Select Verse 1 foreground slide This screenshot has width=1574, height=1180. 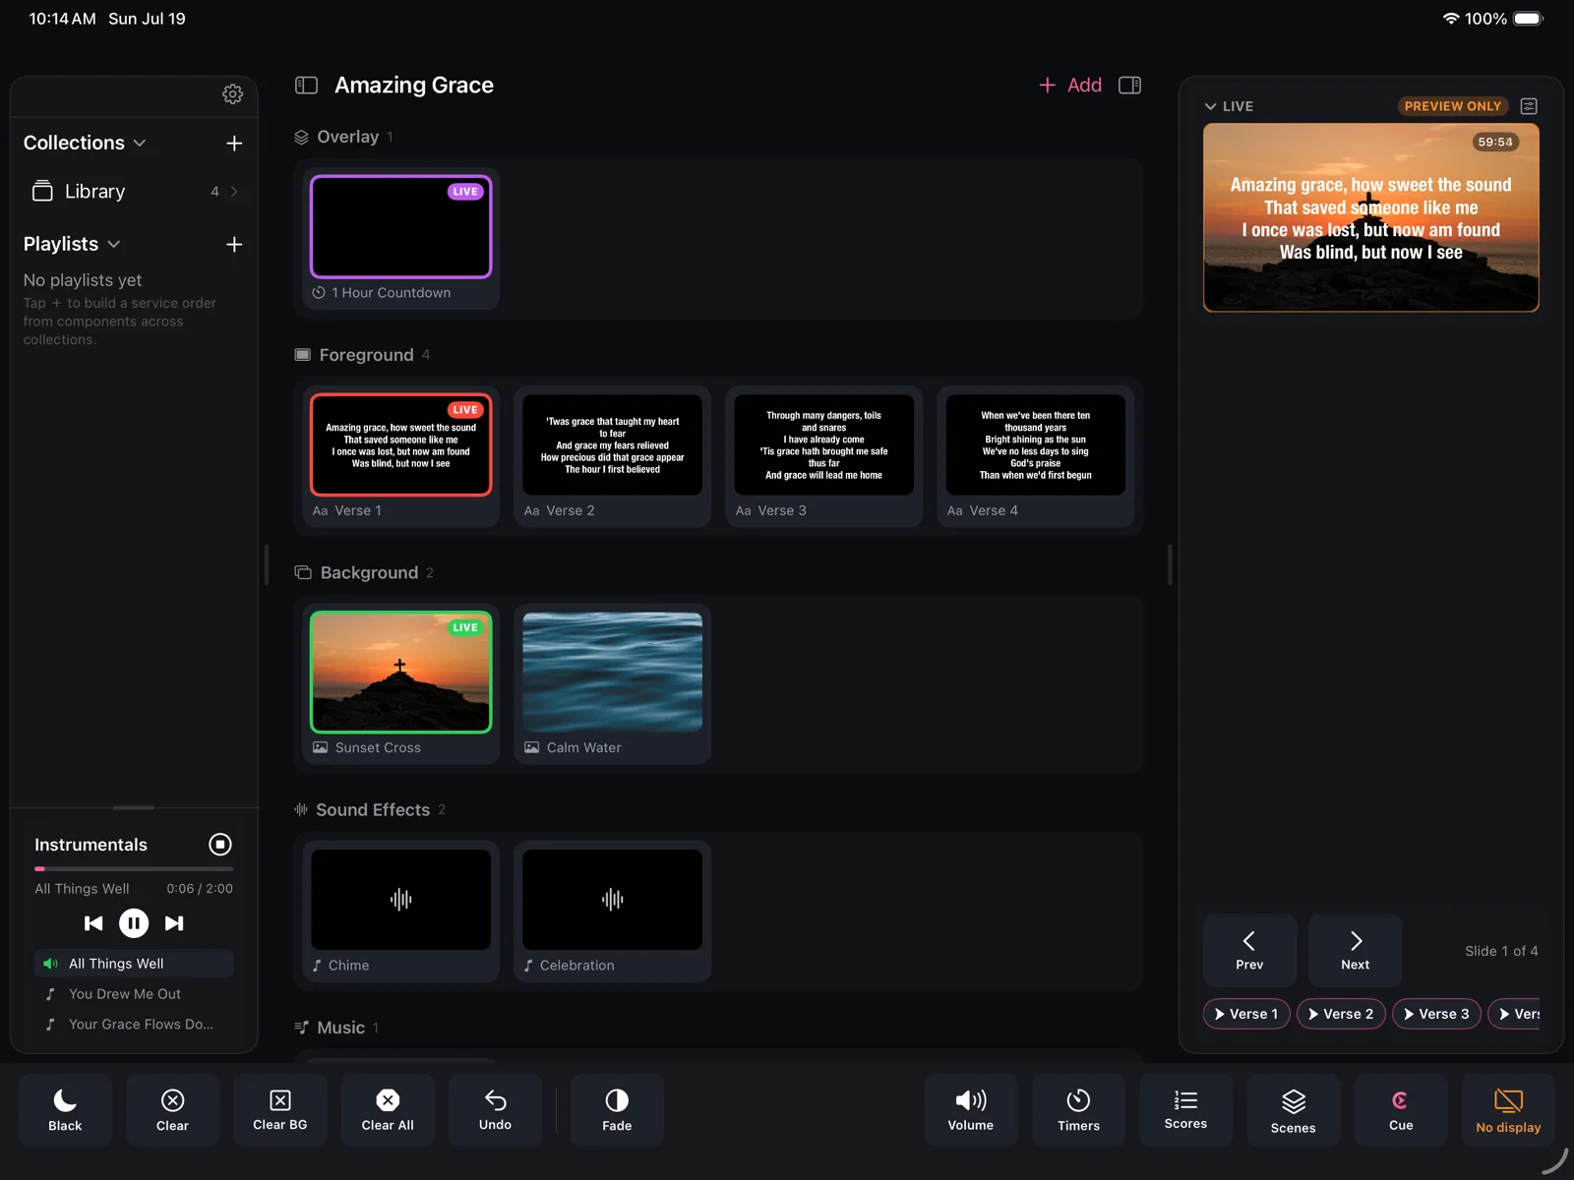[x=400, y=456]
